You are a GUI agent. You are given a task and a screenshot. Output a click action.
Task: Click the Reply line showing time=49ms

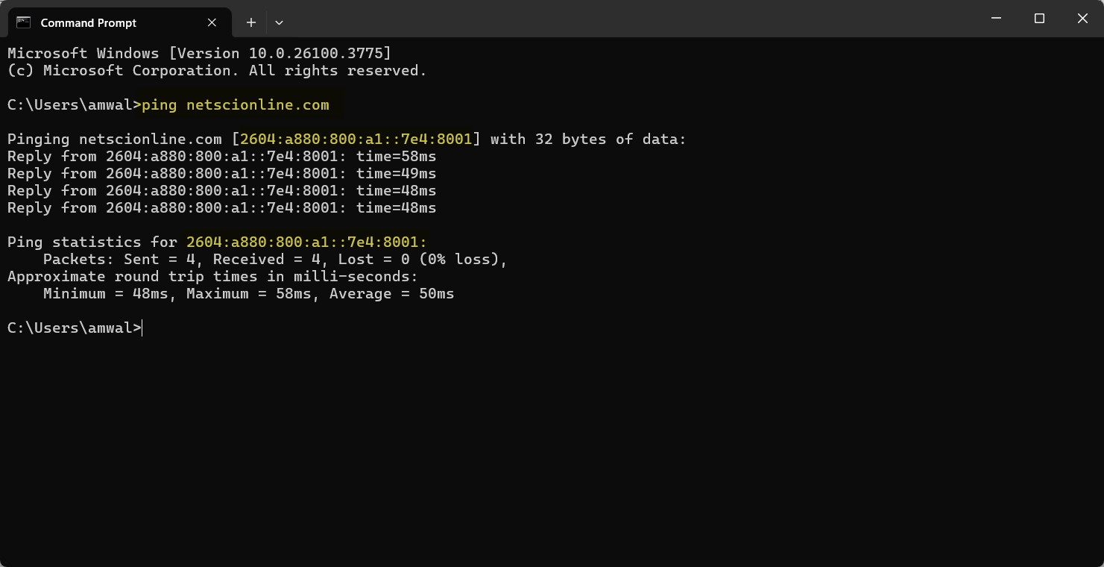tap(221, 173)
